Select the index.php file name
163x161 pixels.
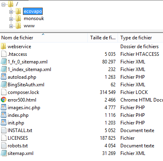[x=18, y=115]
